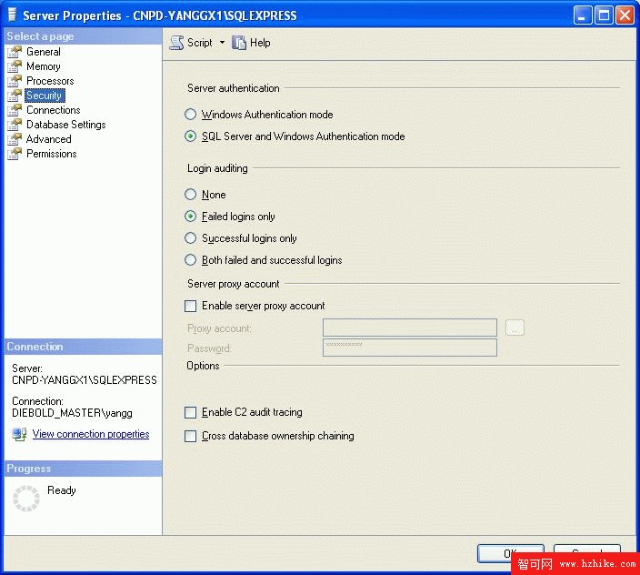
Task: Click the Advanced page icon
Action: pos(15,139)
